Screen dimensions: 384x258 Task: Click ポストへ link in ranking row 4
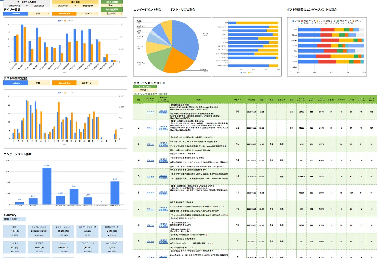pos(150,160)
